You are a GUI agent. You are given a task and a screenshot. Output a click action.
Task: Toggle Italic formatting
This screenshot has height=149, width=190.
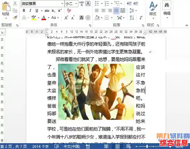(30, 10)
